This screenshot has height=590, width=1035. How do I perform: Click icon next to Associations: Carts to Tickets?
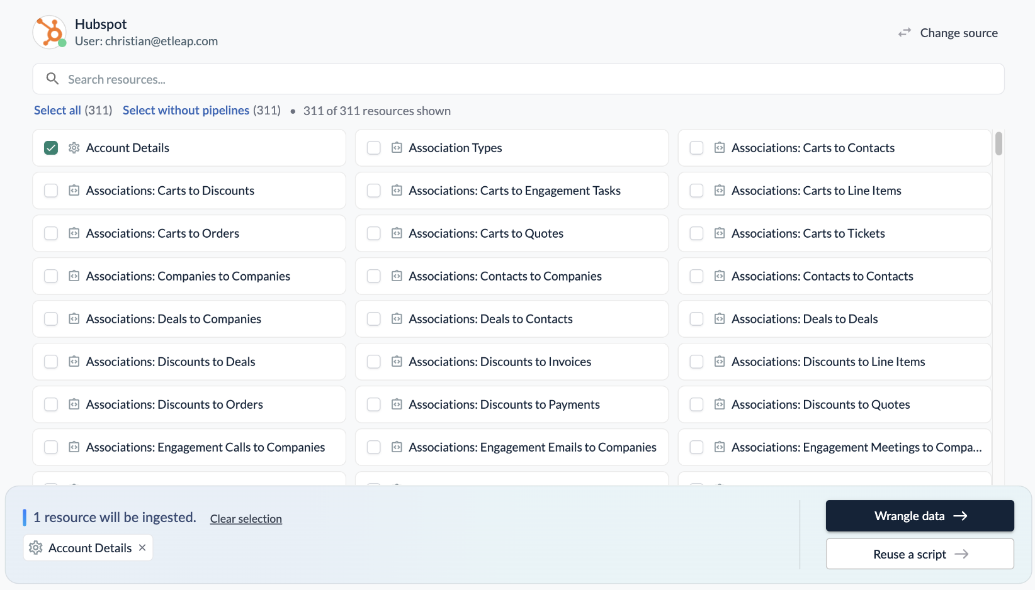click(720, 233)
